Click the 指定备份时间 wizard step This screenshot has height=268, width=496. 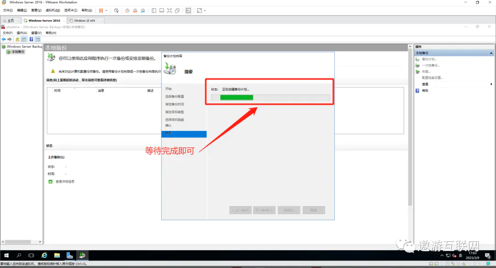[175, 104]
